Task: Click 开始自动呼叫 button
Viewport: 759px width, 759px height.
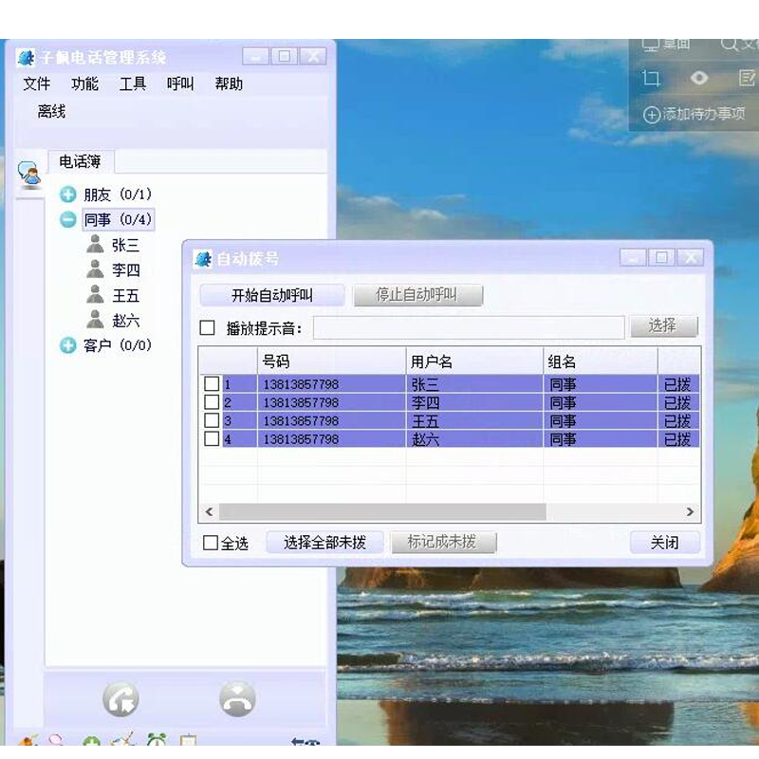Action: pyautogui.click(x=272, y=295)
